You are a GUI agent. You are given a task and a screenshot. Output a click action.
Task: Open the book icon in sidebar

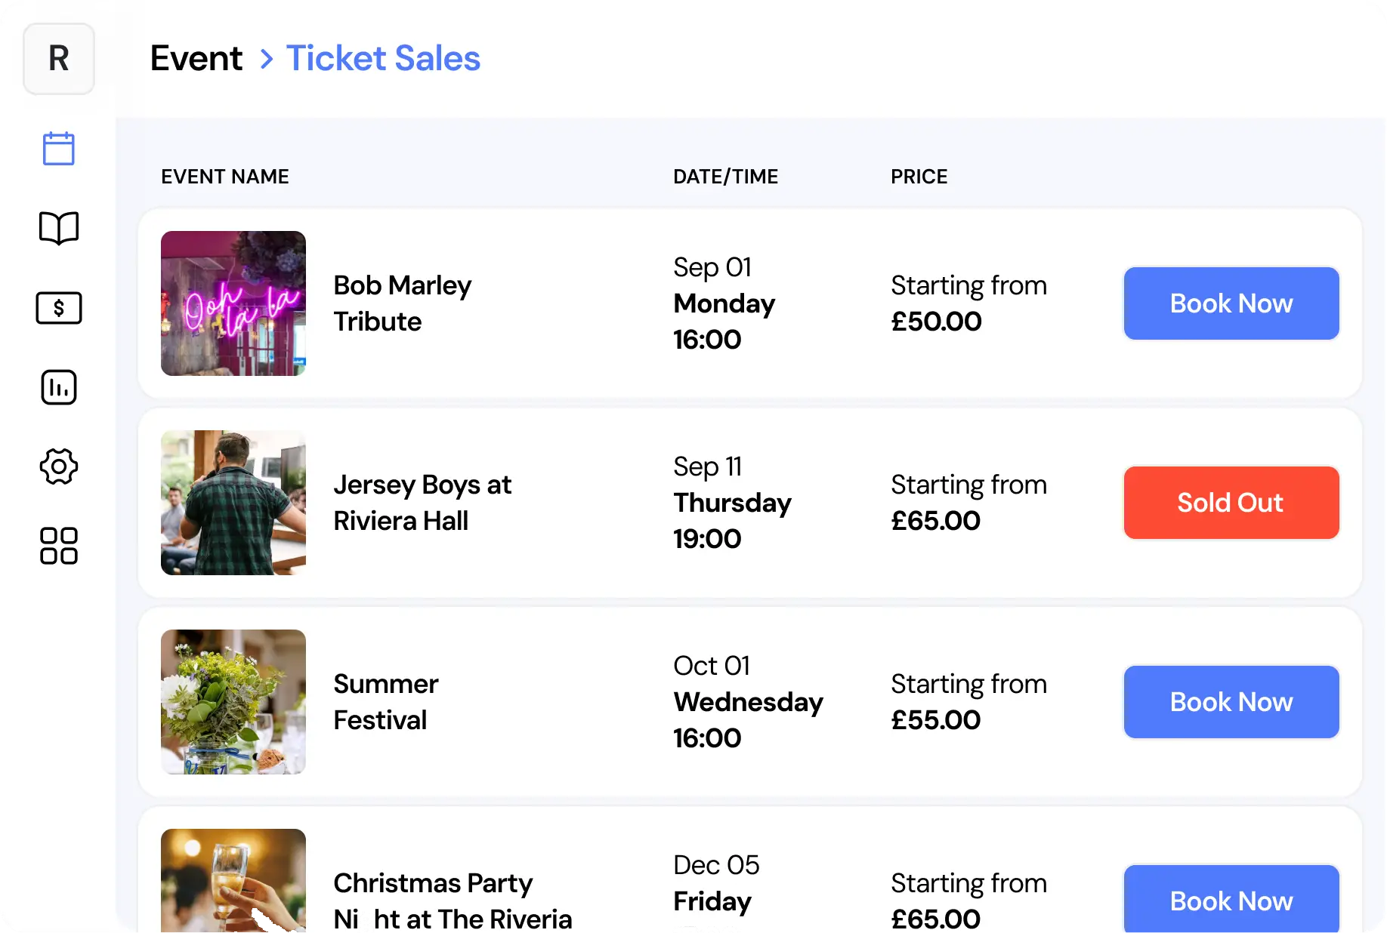pyautogui.click(x=59, y=228)
